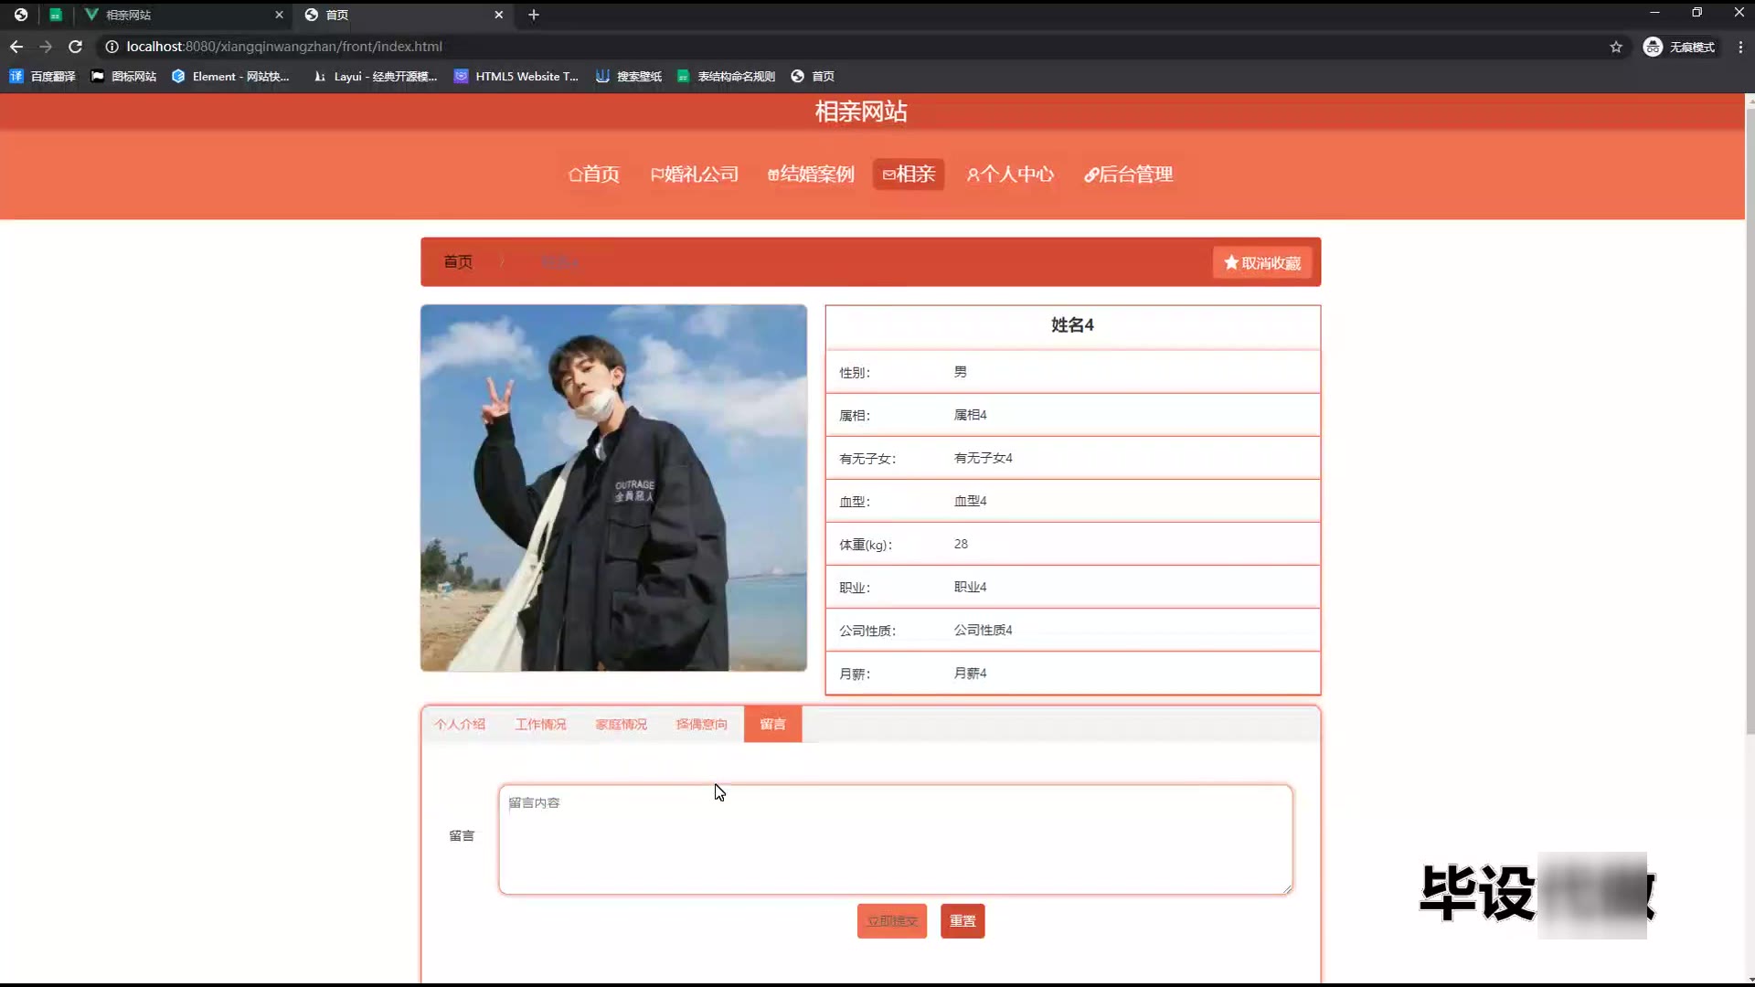Image resolution: width=1755 pixels, height=987 pixels.
Task: Select the 留言 tab
Action: pos(772,725)
